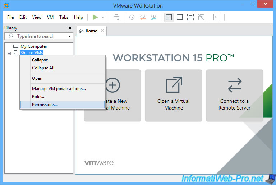Click the search magnifier icon in Library
Viewport: 276px width, 185px height.
(x=11, y=36)
